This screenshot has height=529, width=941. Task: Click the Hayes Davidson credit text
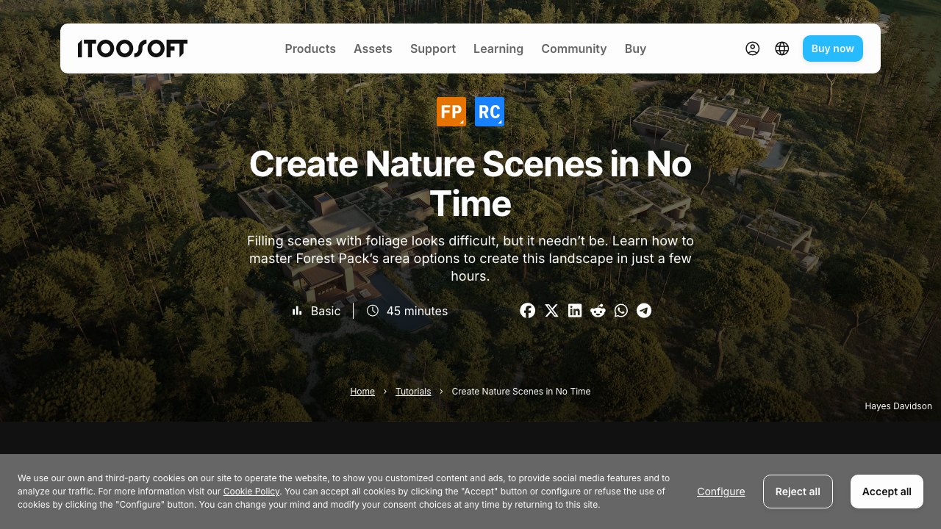click(x=898, y=406)
